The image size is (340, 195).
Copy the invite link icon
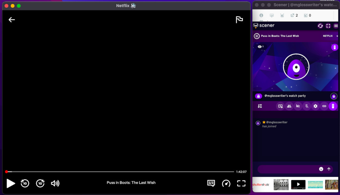click(324, 106)
